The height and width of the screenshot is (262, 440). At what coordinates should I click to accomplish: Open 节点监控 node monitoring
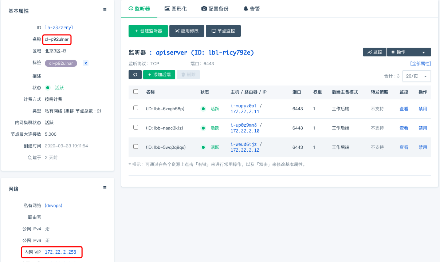223,31
